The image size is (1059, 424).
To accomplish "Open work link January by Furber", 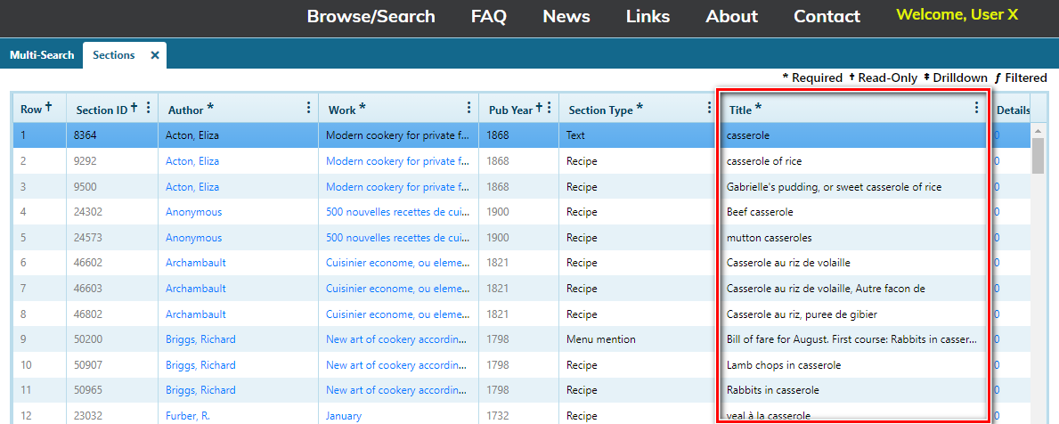I will 344,416.
